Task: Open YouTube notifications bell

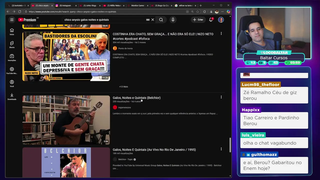Action: 211,20
